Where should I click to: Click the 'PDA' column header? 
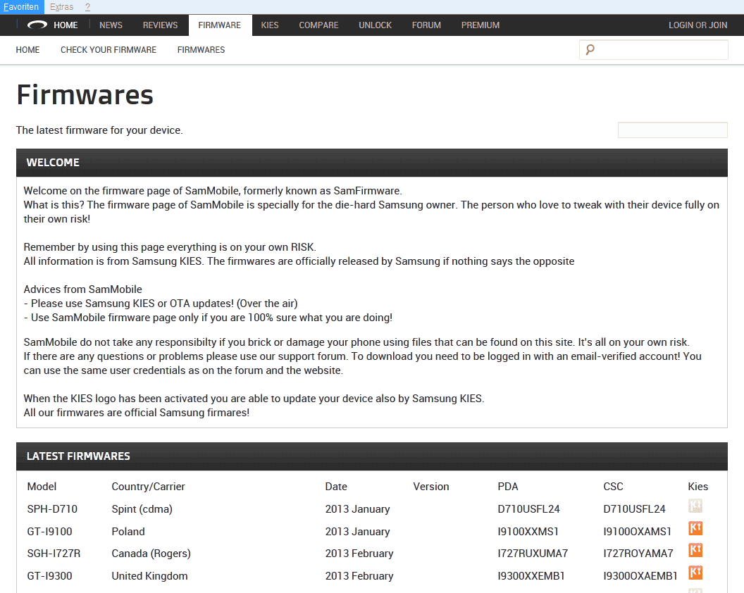coord(508,487)
